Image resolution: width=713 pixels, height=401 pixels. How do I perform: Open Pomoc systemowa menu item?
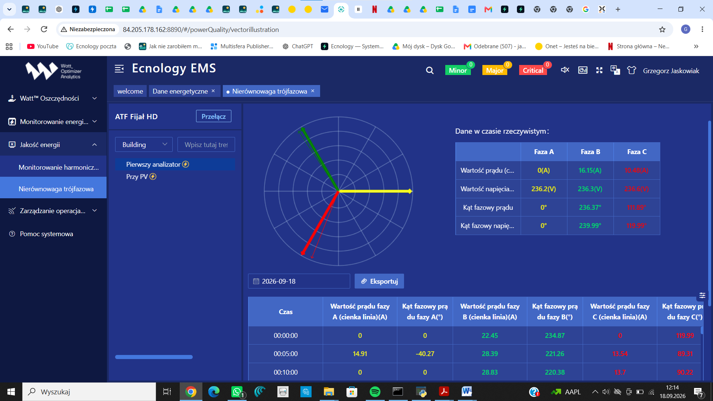tap(53, 234)
